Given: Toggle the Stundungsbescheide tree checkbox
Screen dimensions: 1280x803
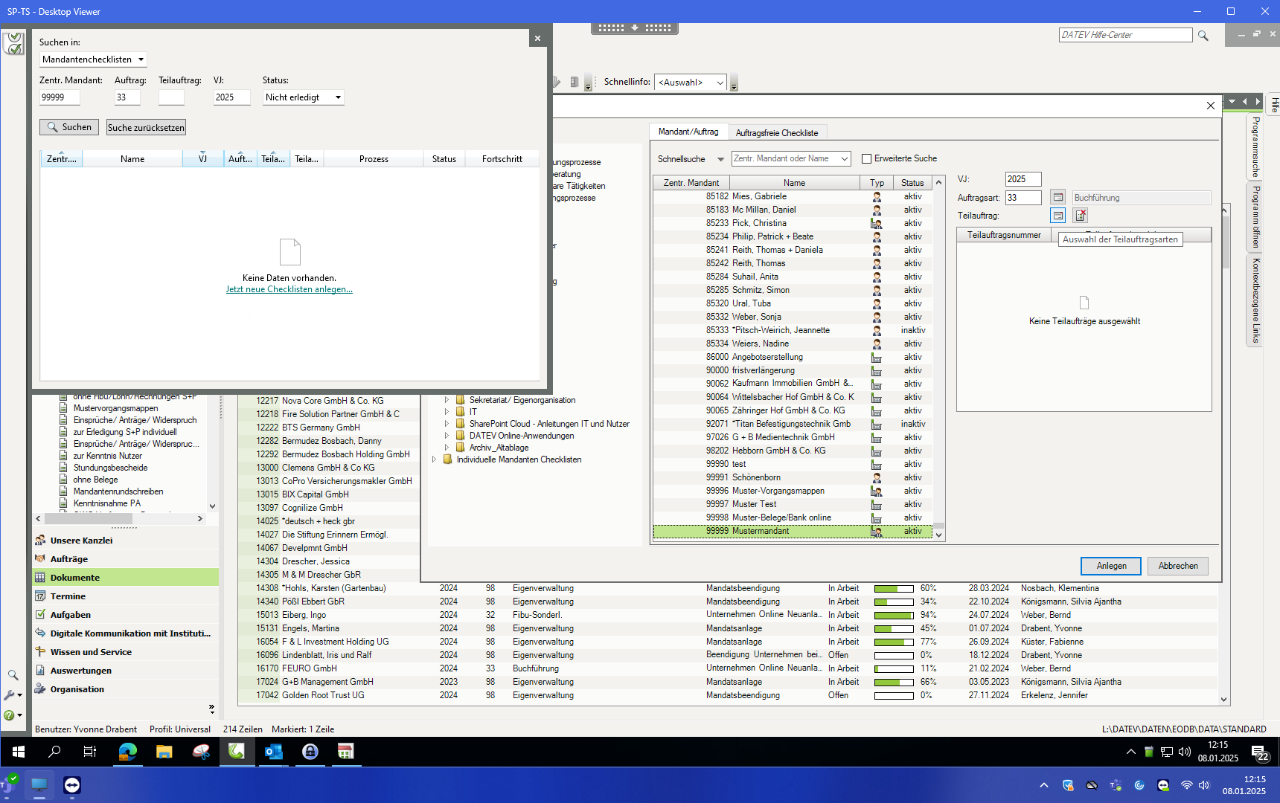Looking at the screenshot, I should (x=65, y=468).
